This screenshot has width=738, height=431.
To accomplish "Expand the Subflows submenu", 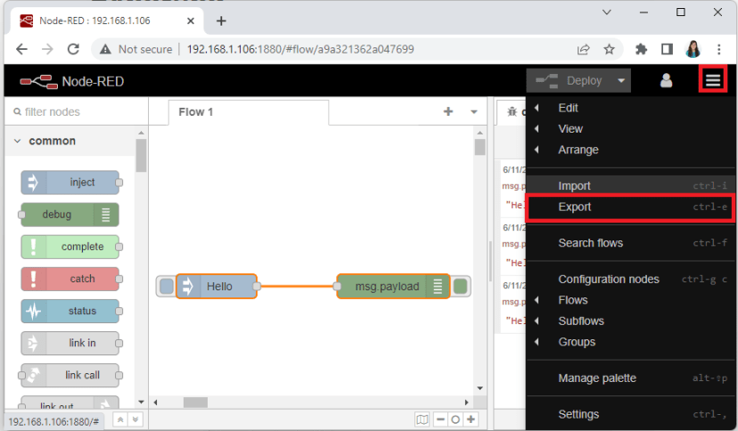I will [x=580, y=321].
